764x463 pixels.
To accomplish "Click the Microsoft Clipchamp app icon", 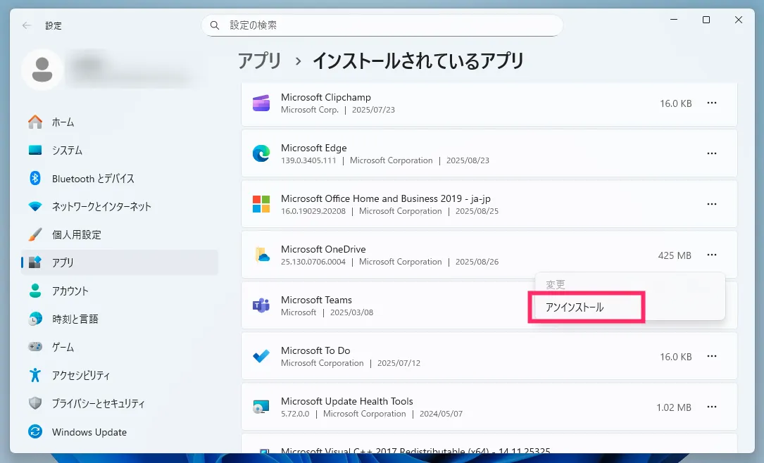I will (x=261, y=103).
